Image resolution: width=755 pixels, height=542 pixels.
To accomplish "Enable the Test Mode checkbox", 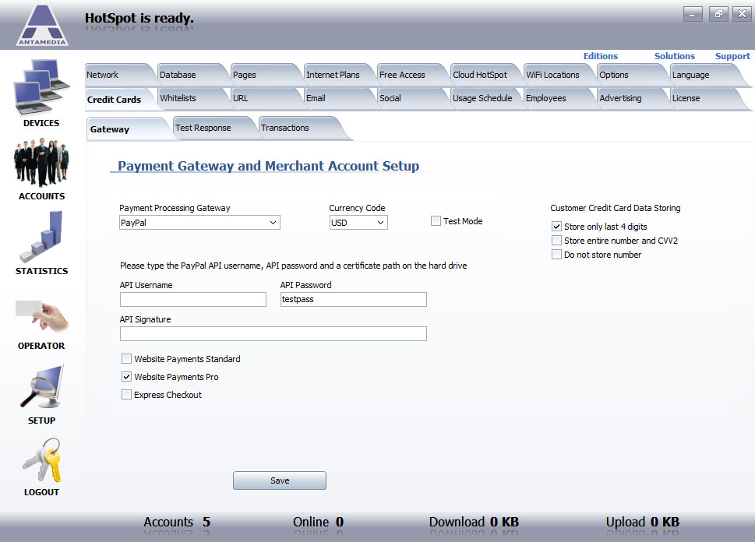I will pyautogui.click(x=436, y=221).
